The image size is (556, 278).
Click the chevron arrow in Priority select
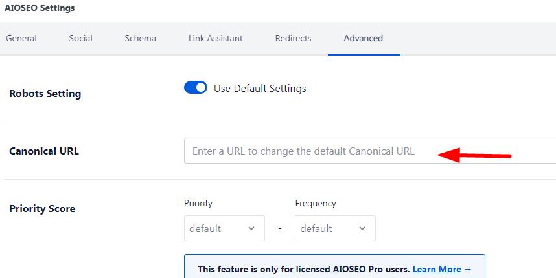(251, 228)
